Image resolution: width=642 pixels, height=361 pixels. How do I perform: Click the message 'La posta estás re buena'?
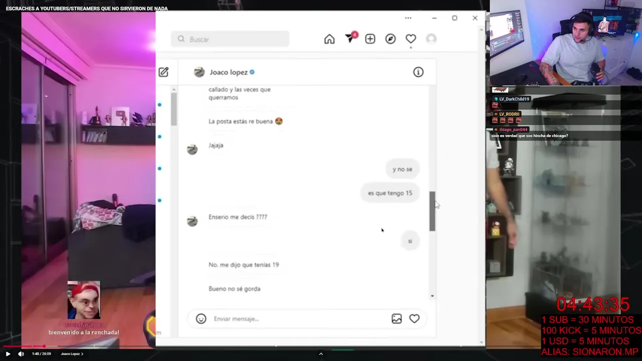tap(246, 121)
